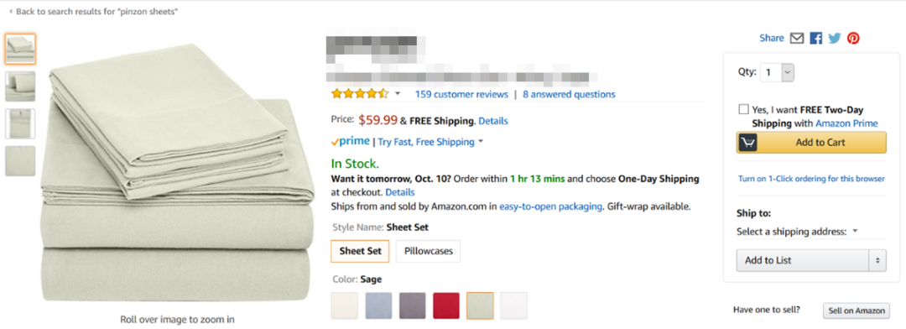Open the Select a shipping address dropdown

(798, 232)
